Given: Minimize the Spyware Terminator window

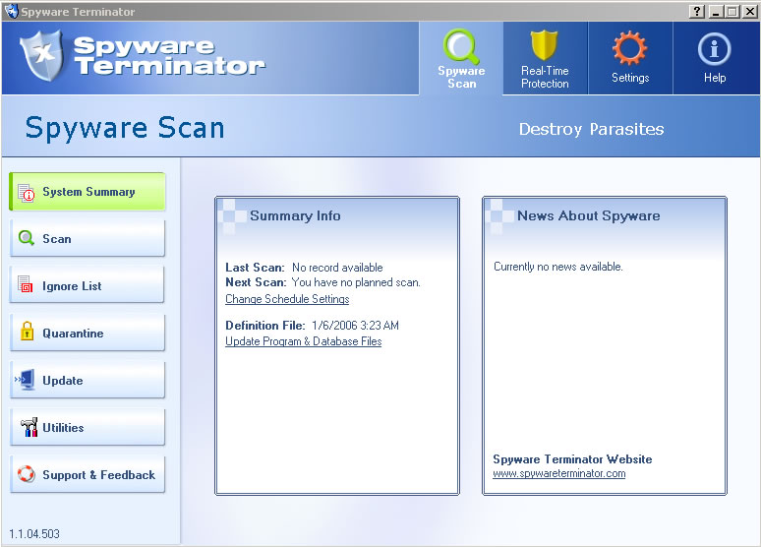Looking at the screenshot, I should click(x=715, y=11).
